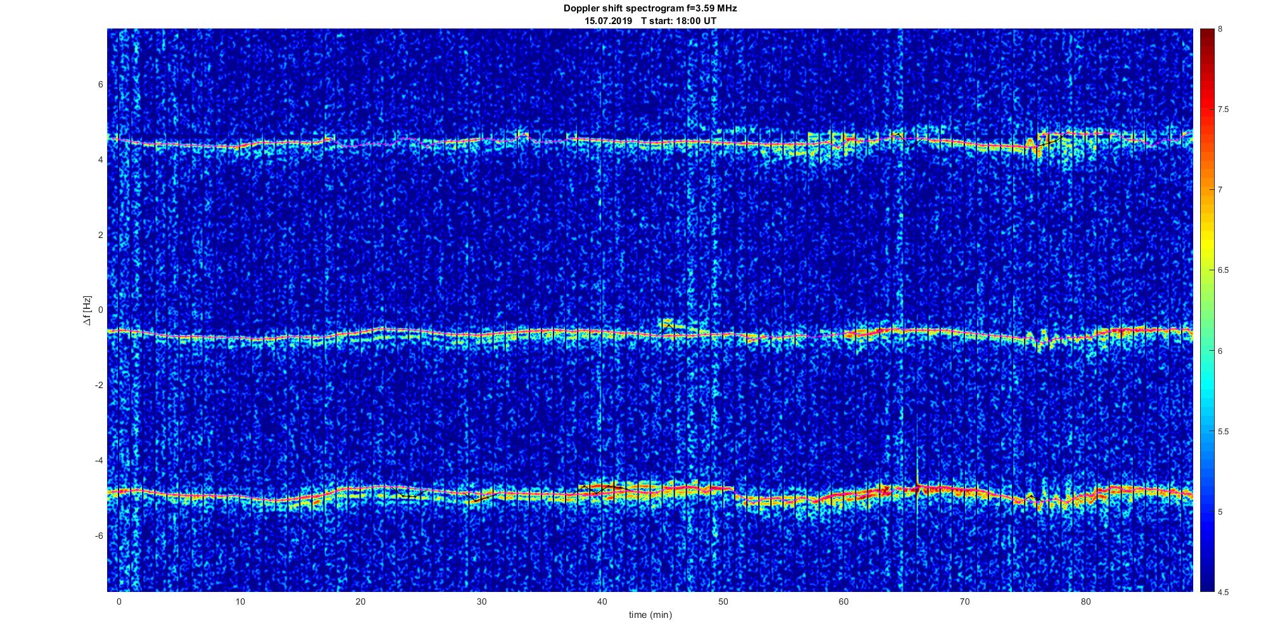
Task: Click the colorbar tick label 4.5
Action: pos(1224,592)
